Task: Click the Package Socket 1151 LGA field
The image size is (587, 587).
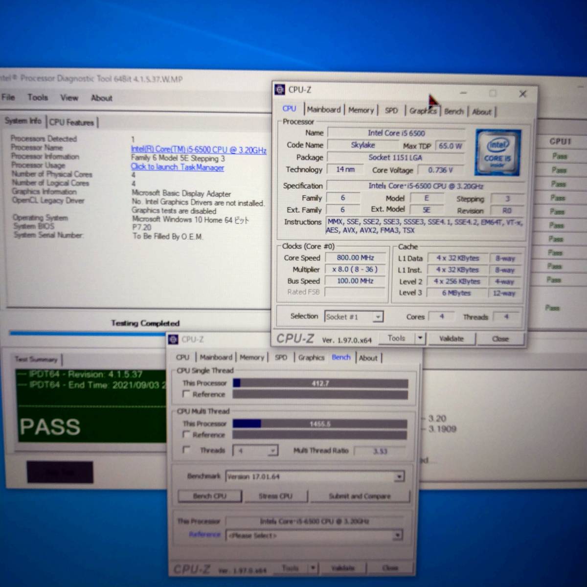Action: coord(395,158)
